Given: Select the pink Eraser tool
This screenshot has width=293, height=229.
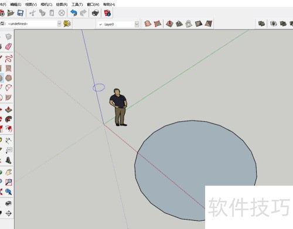Looking at the screenshot, I should coord(8,46).
